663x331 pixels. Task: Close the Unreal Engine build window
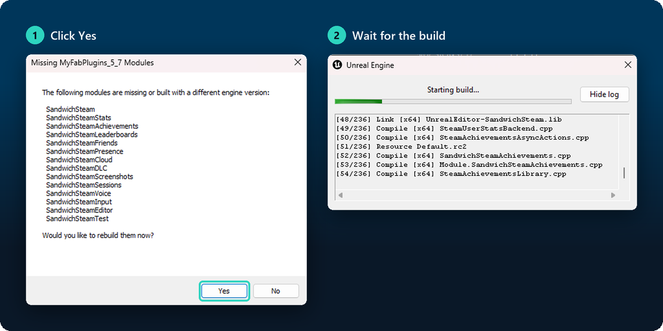628,65
